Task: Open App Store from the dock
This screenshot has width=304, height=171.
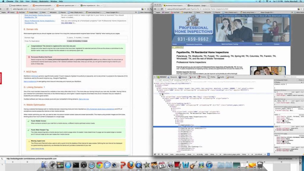Action: pyautogui.click(x=68, y=165)
